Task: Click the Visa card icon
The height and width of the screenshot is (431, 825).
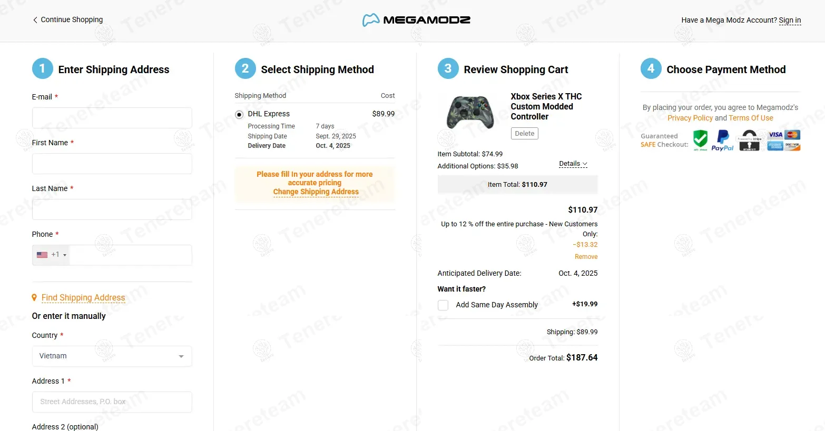Action: click(x=775, y=135)
